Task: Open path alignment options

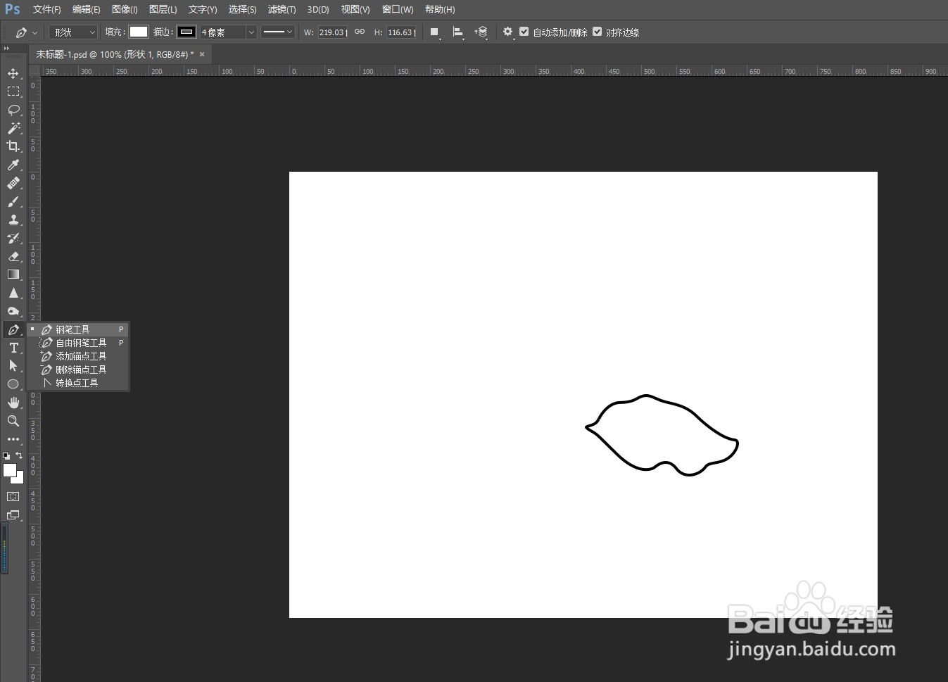Action: pyautogui.click(x=458, y=32)
